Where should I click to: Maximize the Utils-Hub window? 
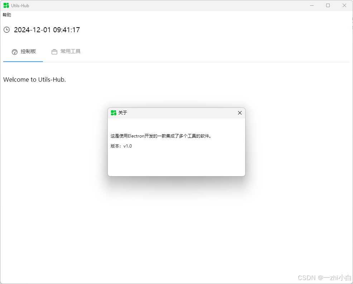328,5
